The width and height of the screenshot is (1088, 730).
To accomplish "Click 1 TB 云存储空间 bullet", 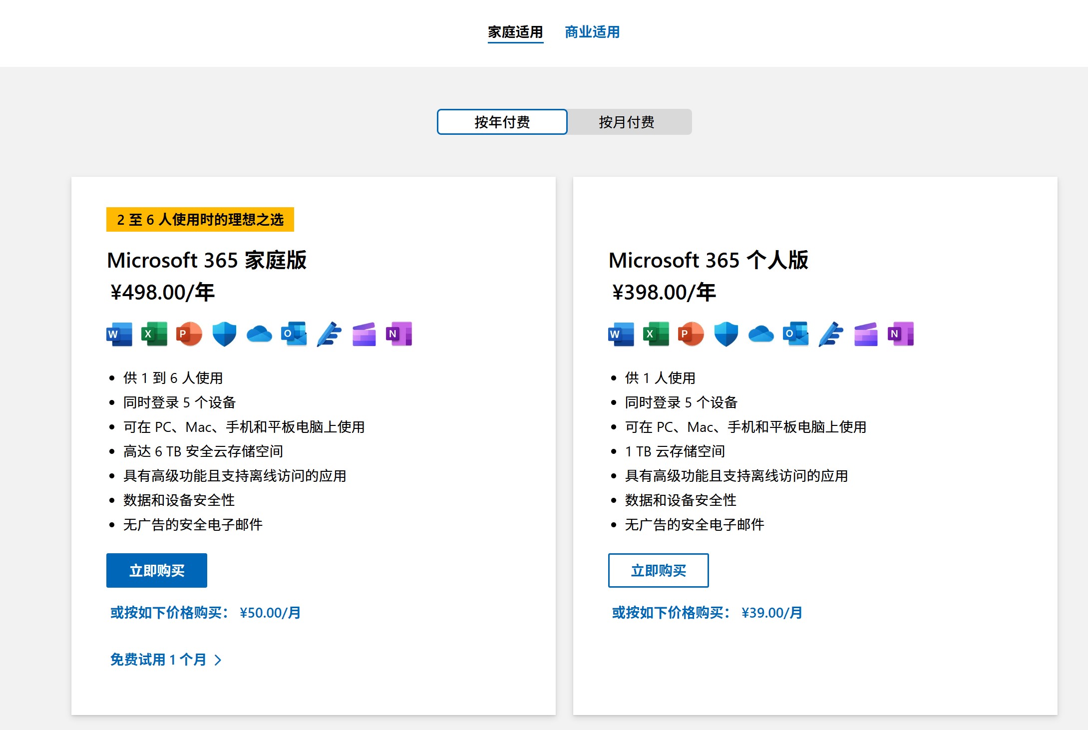I will 675,451.
